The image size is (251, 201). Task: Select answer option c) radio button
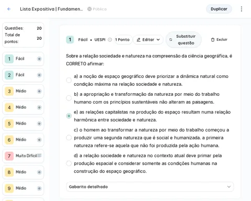(69, 138)
